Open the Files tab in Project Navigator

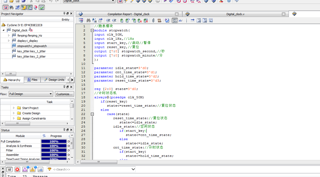coord(32,80)
